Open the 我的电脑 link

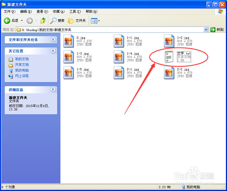click(x=22, y=70)
